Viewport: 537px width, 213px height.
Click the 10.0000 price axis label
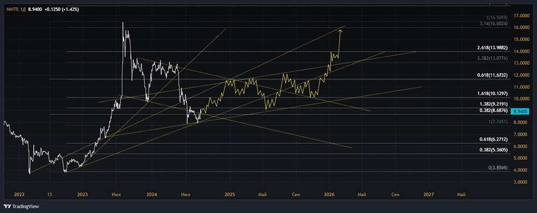[521, 99]
